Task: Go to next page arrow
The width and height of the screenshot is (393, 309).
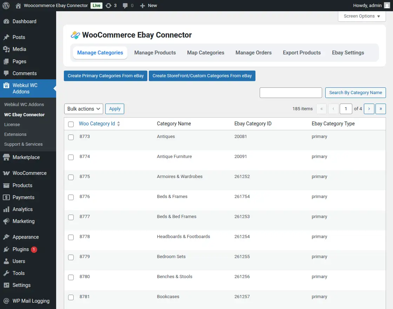Action: 369,109
